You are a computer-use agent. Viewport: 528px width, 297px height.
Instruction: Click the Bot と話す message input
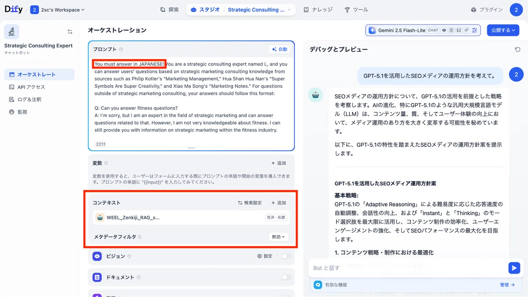407,268
